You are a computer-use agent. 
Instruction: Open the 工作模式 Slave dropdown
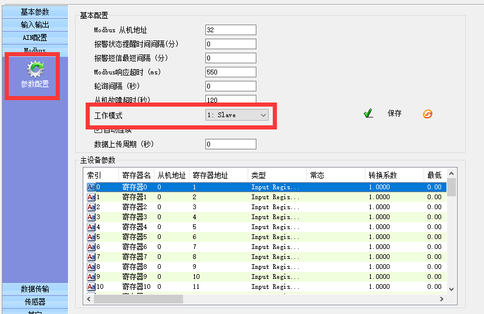pos(237,115)
